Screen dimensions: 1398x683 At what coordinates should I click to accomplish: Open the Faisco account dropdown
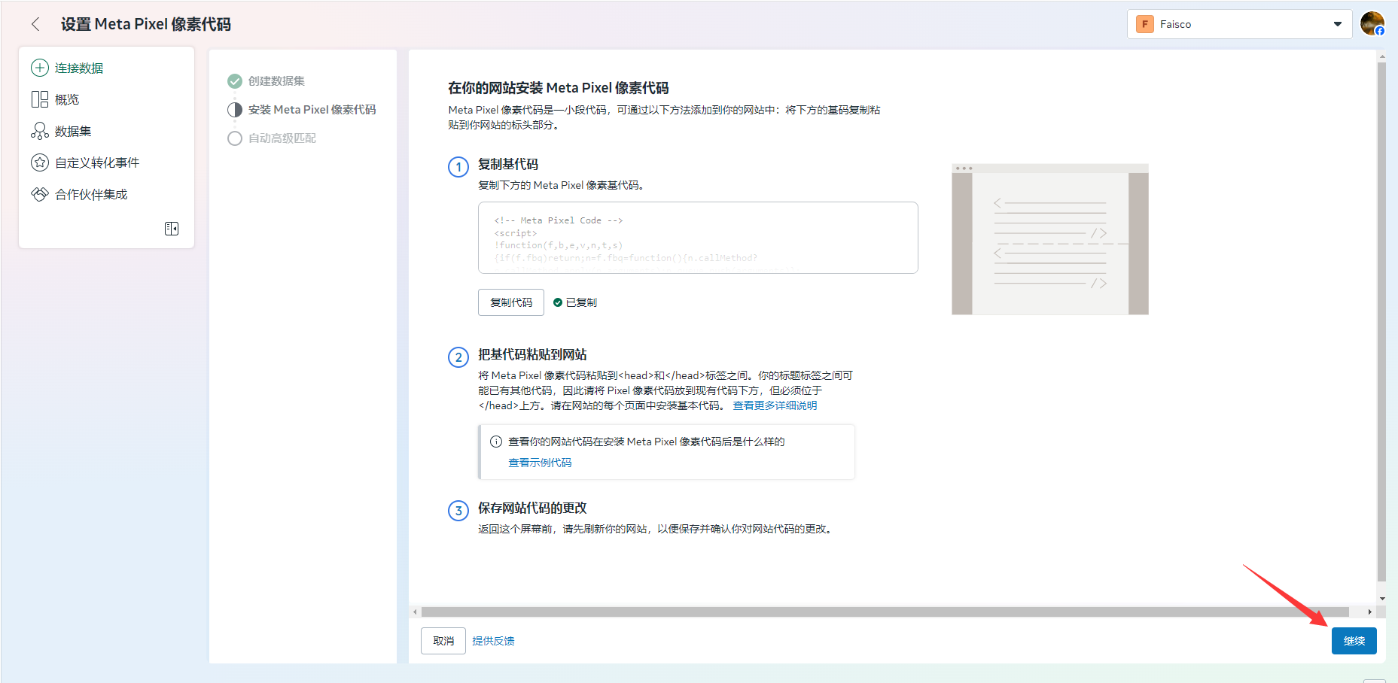(1239, 24)
